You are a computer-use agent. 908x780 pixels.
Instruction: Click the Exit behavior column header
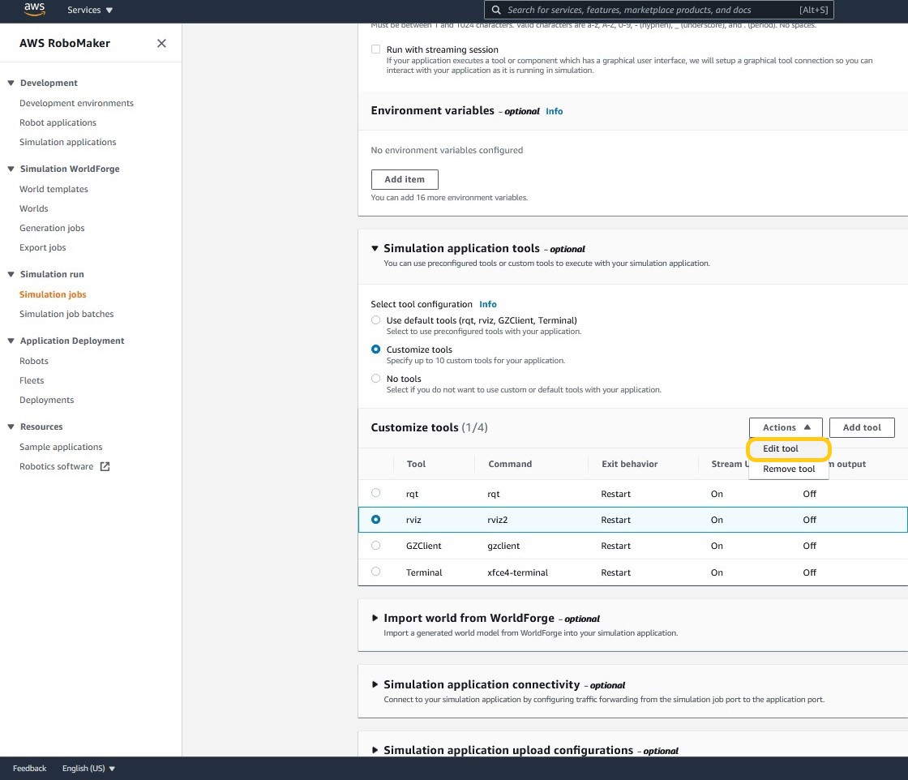coord(629,464)
